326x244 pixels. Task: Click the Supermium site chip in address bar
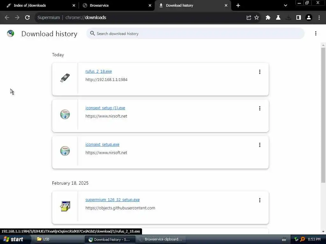[48, 18]
